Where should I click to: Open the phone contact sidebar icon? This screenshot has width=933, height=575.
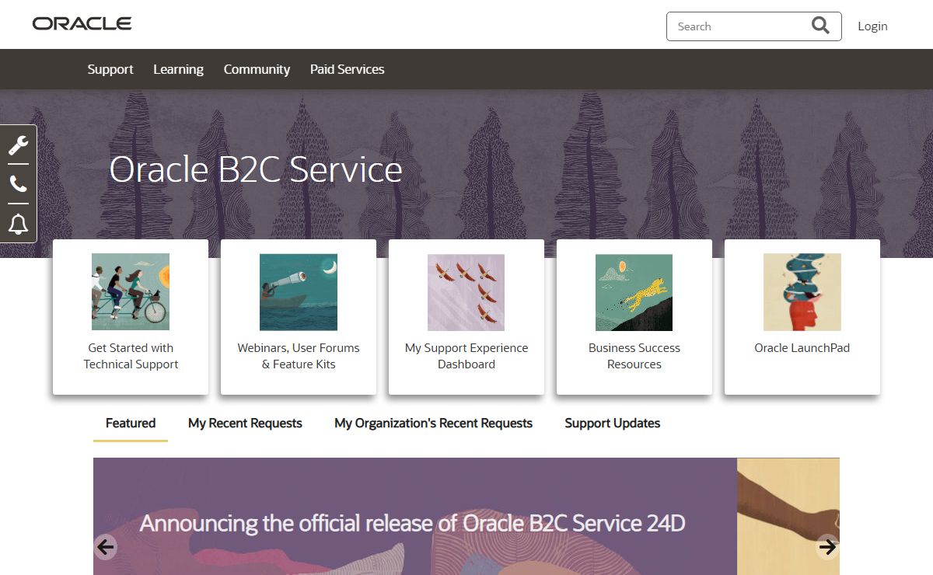coord(19,184)
